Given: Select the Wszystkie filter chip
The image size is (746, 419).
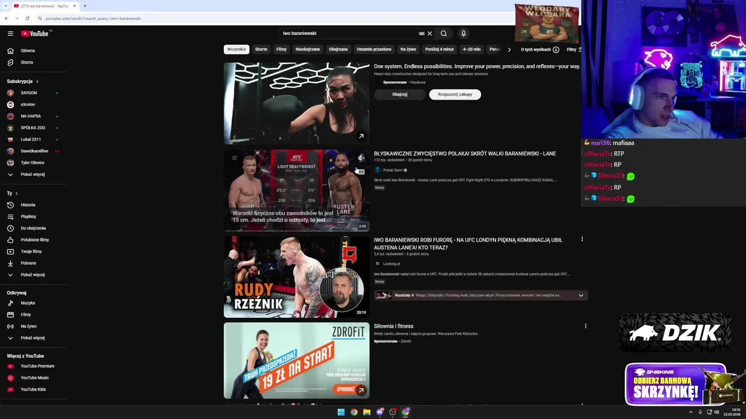Looking at the screenshot, I should [237, 49].
